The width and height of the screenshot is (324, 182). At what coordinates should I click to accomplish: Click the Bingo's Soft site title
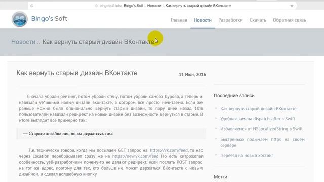(49, 19)
